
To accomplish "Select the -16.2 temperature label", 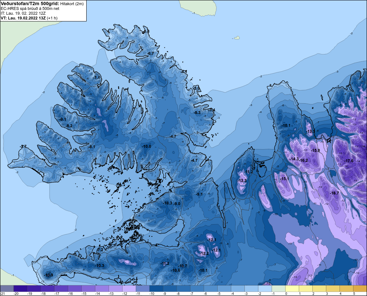I will point(304,160).
